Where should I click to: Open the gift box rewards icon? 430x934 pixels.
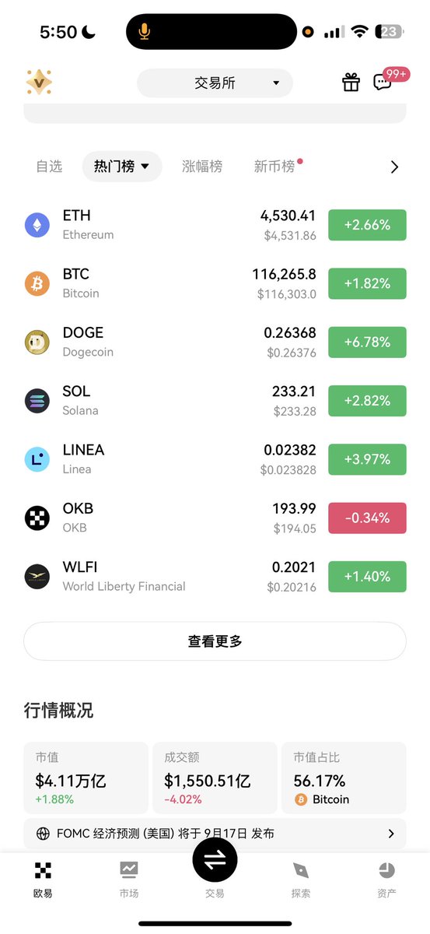[x=351, y=82]
